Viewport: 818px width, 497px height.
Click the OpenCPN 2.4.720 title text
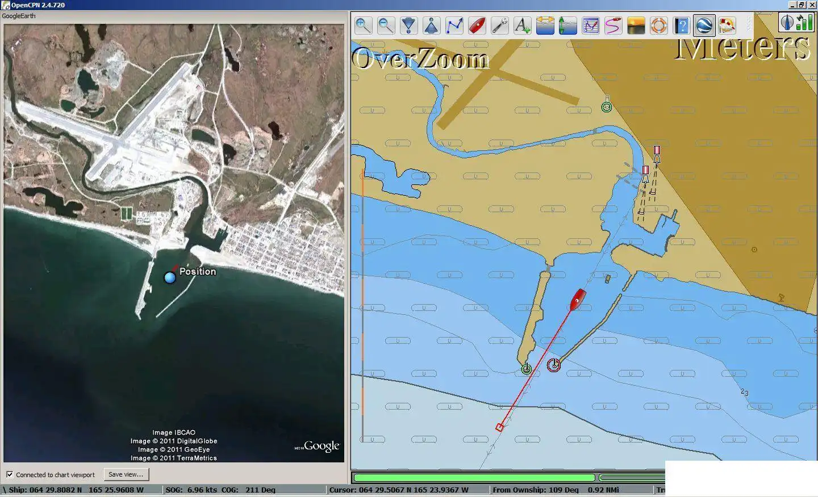pyautogui.click(x=38, y=5)
